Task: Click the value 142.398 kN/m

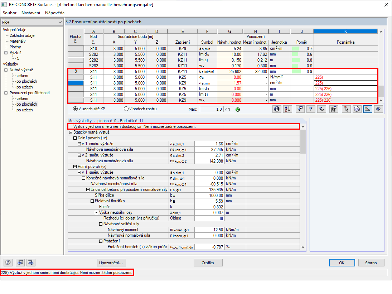Action: click(x=209, y=161)
